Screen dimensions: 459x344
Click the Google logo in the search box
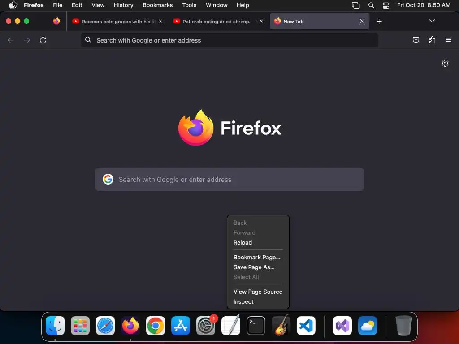pos(108,179)
